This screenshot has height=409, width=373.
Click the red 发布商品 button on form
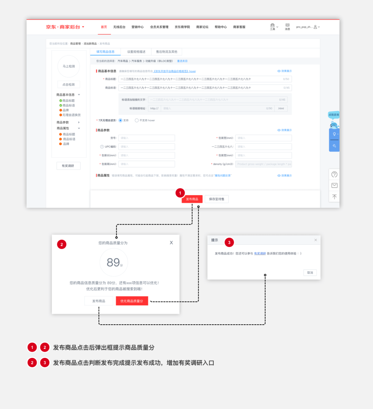[192, 199]
